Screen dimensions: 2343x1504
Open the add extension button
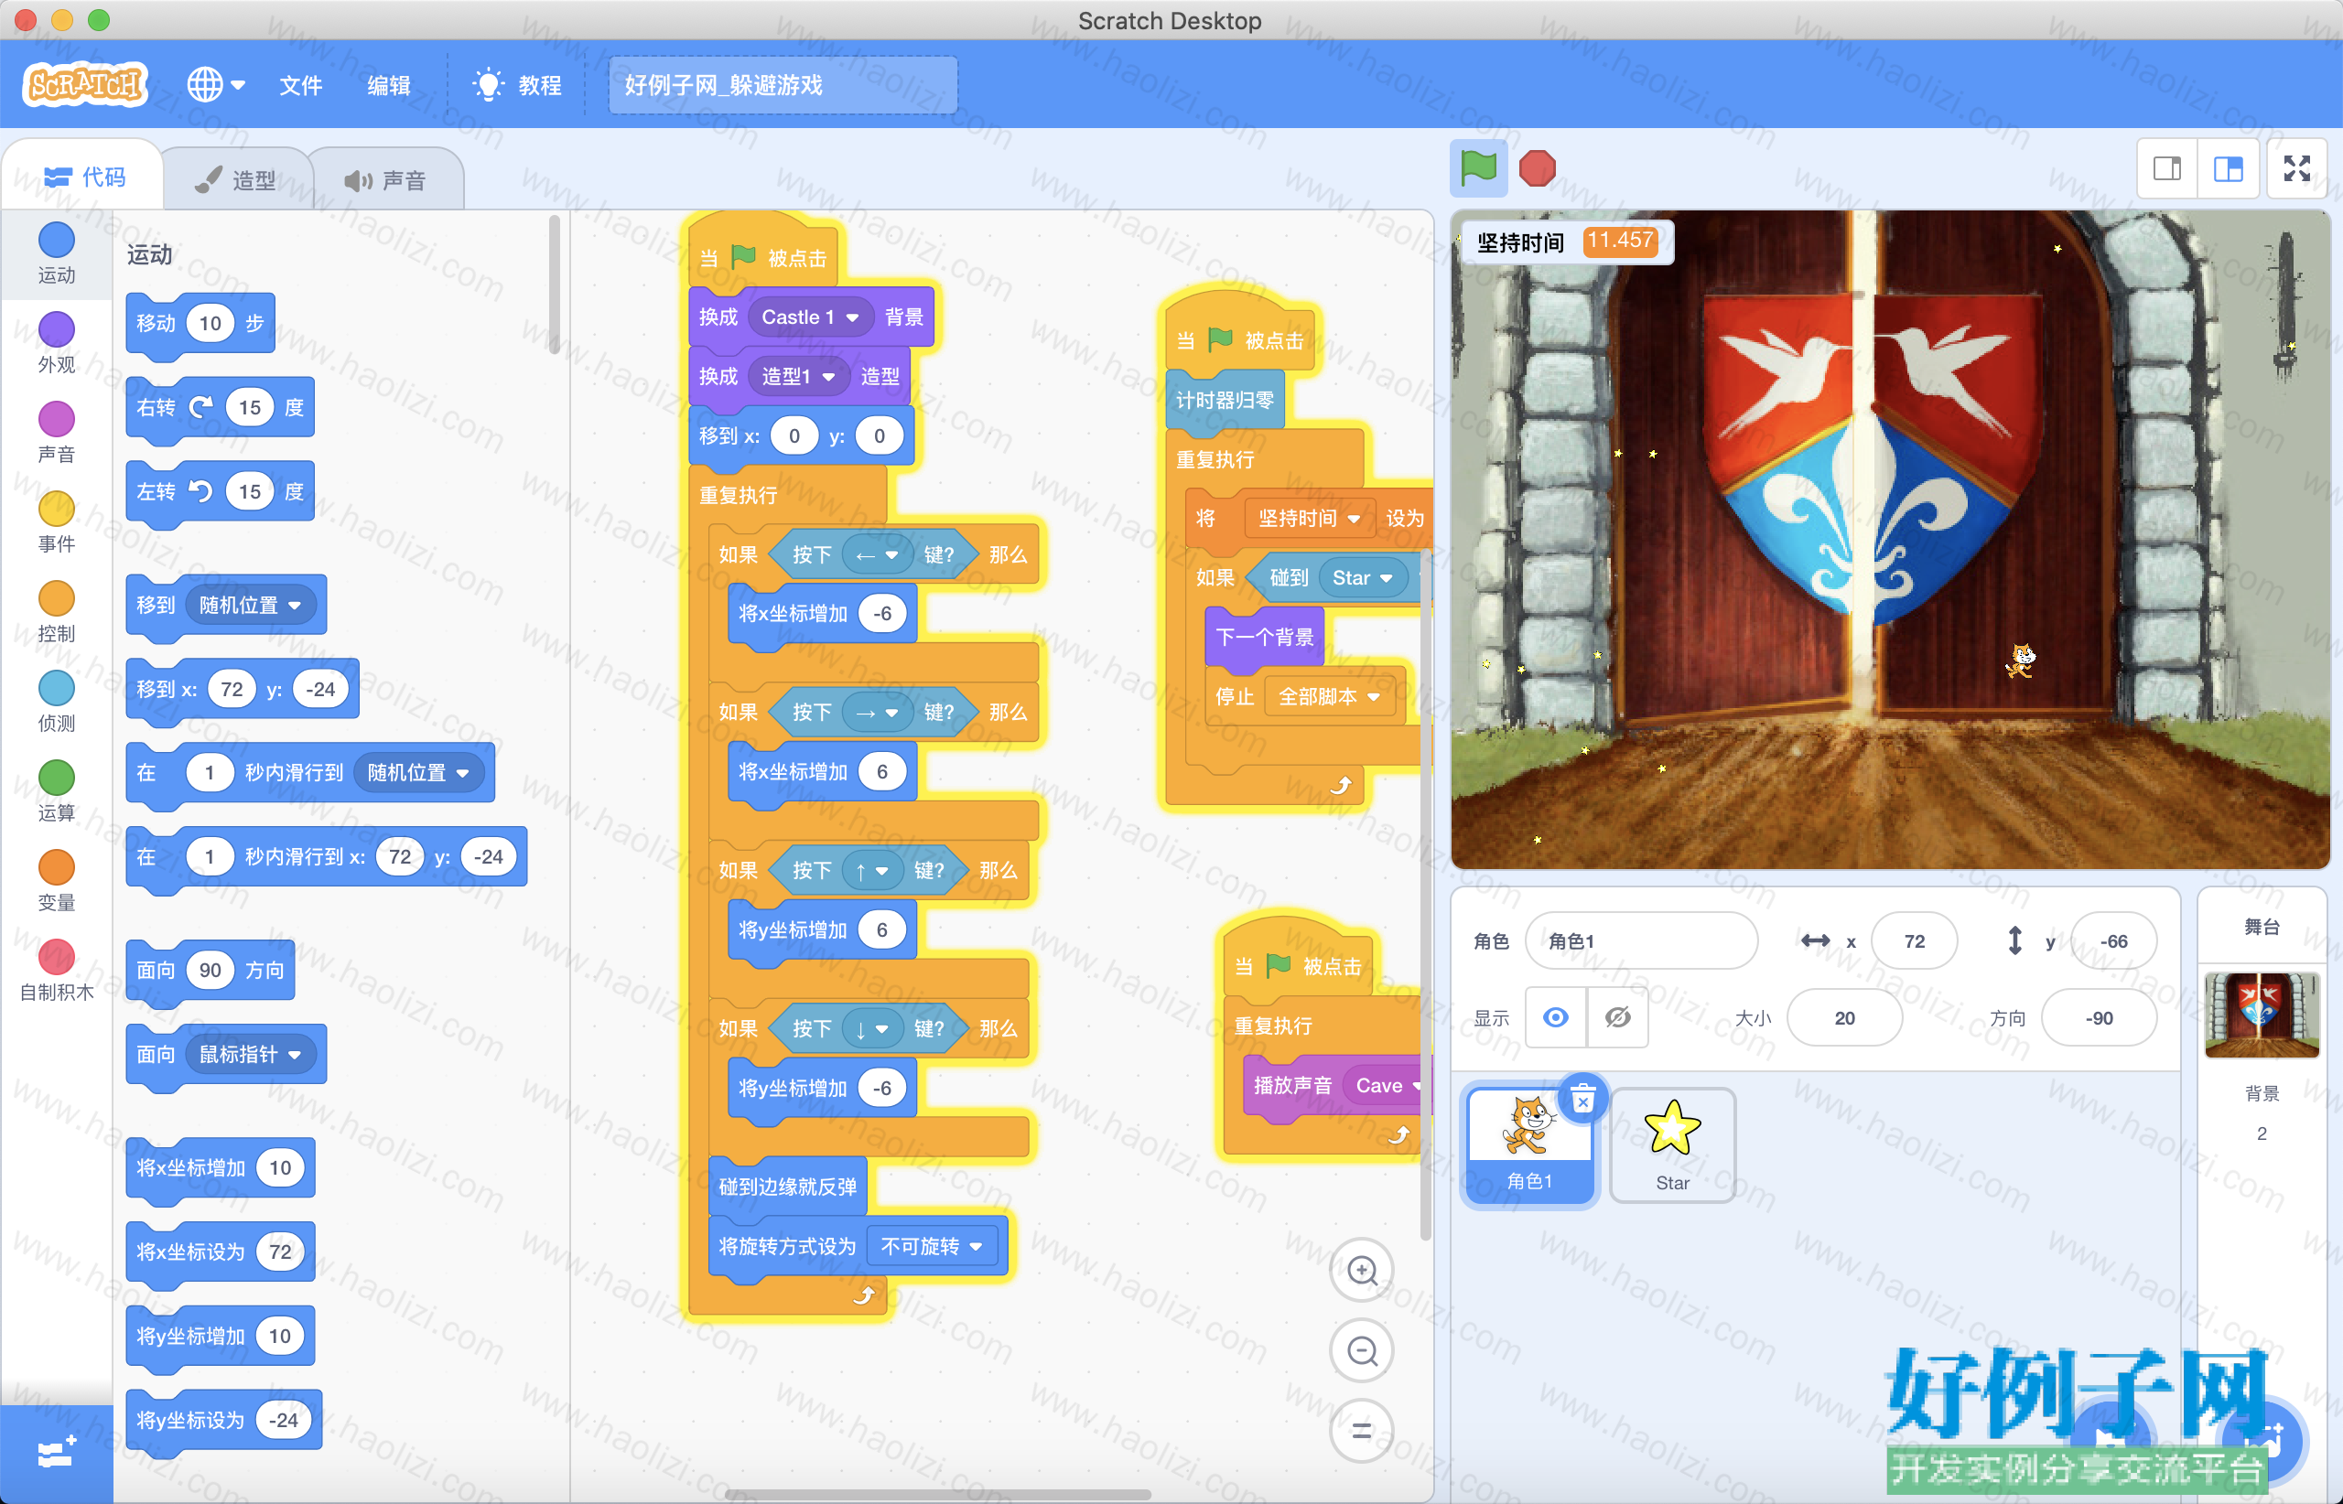[x=56, y=1455]
